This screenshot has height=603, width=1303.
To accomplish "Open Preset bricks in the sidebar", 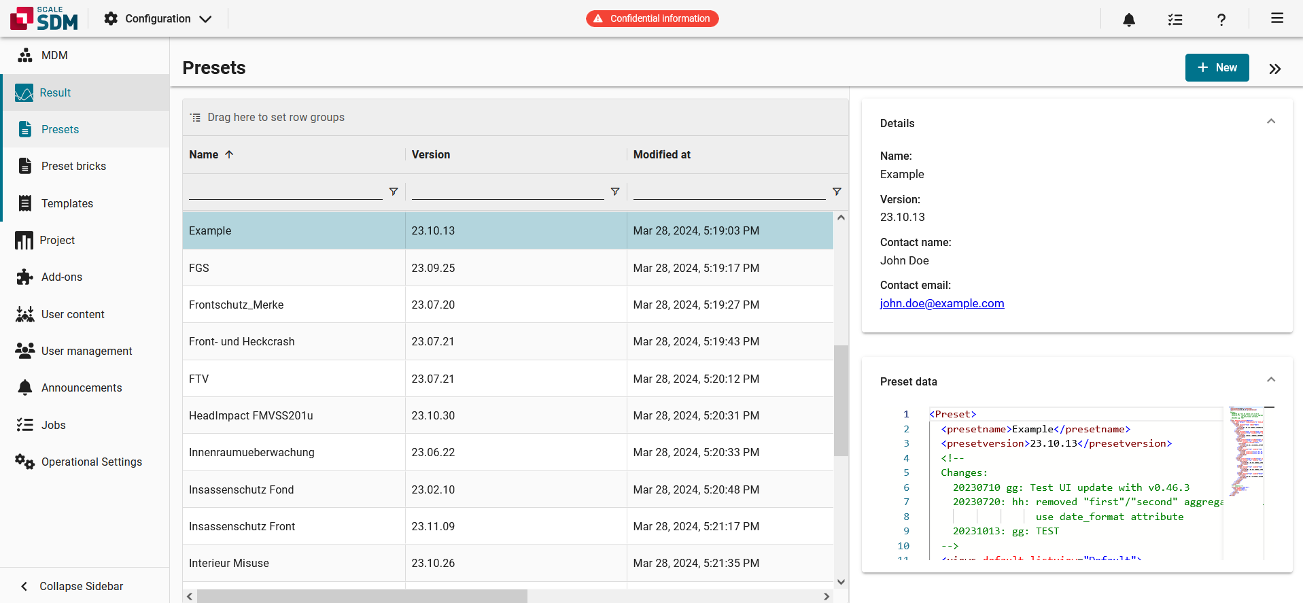I will (x=85, y=166).
